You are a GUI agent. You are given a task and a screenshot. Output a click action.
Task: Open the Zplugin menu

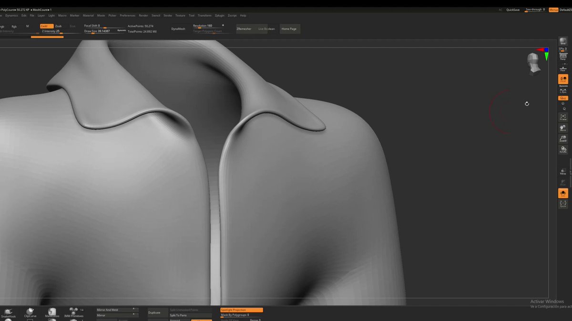coord(220,16)
